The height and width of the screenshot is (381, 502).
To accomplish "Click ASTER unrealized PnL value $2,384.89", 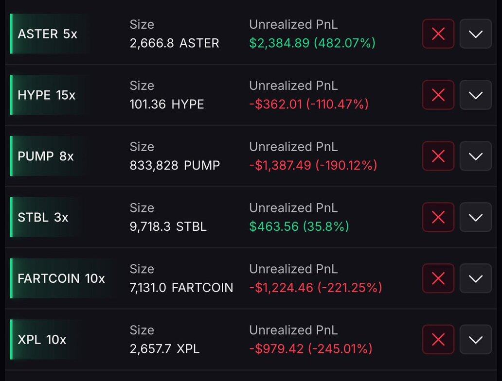I will pos(279,43).
